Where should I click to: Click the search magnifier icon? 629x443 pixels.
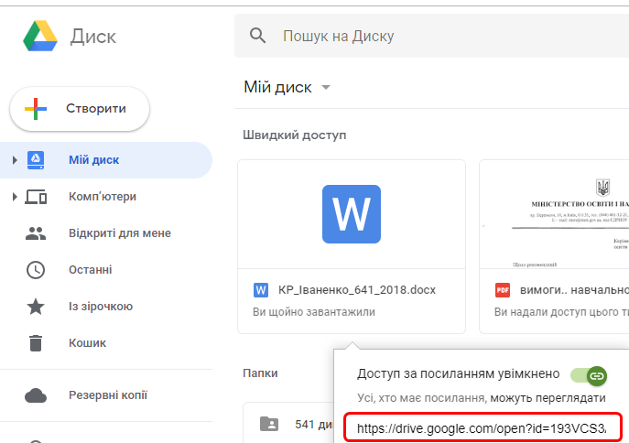(258, 36)
